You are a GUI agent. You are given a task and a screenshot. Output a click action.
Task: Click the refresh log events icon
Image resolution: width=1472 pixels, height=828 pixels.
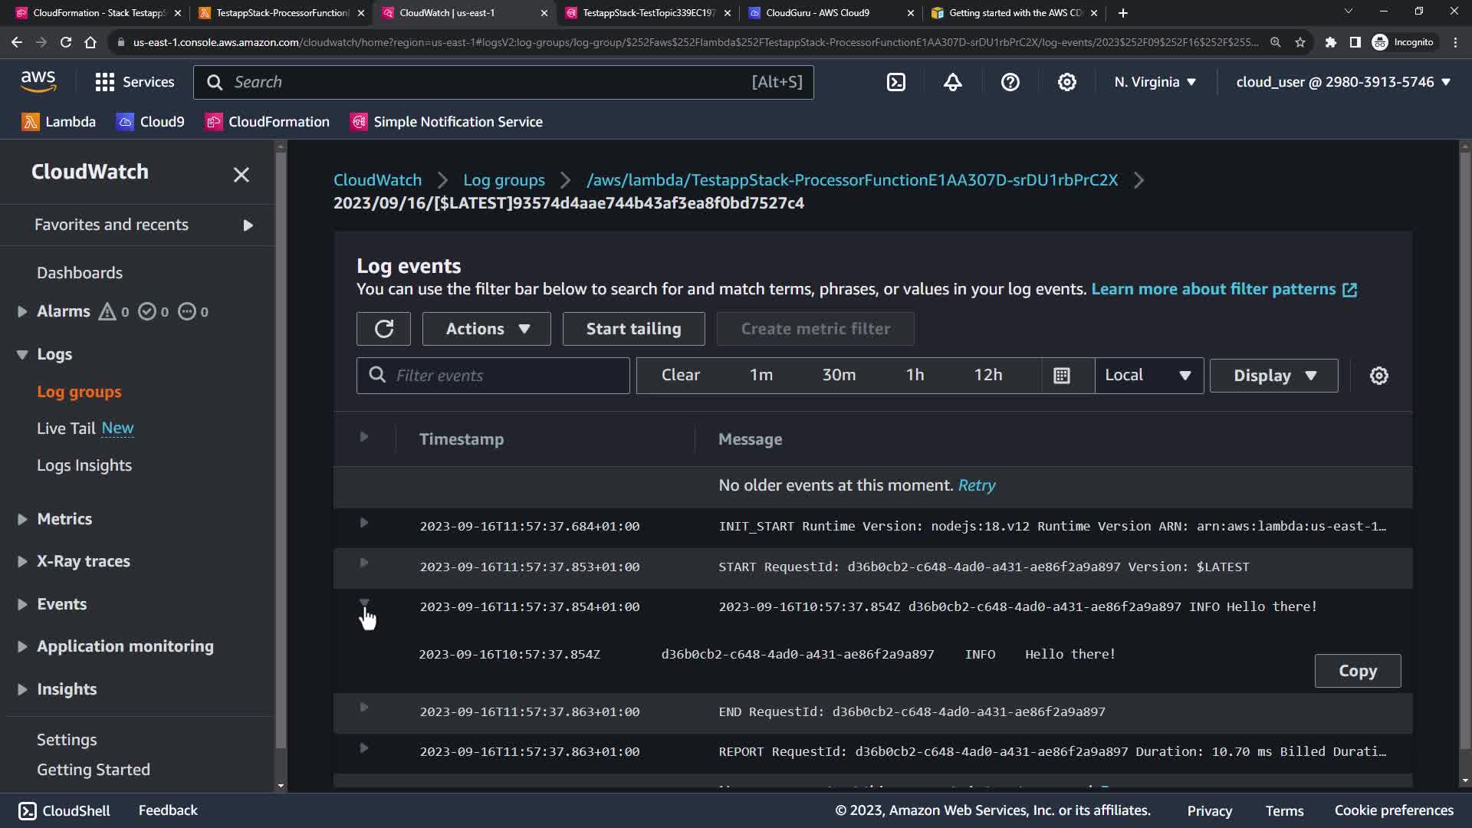click(x=383, y=329)
